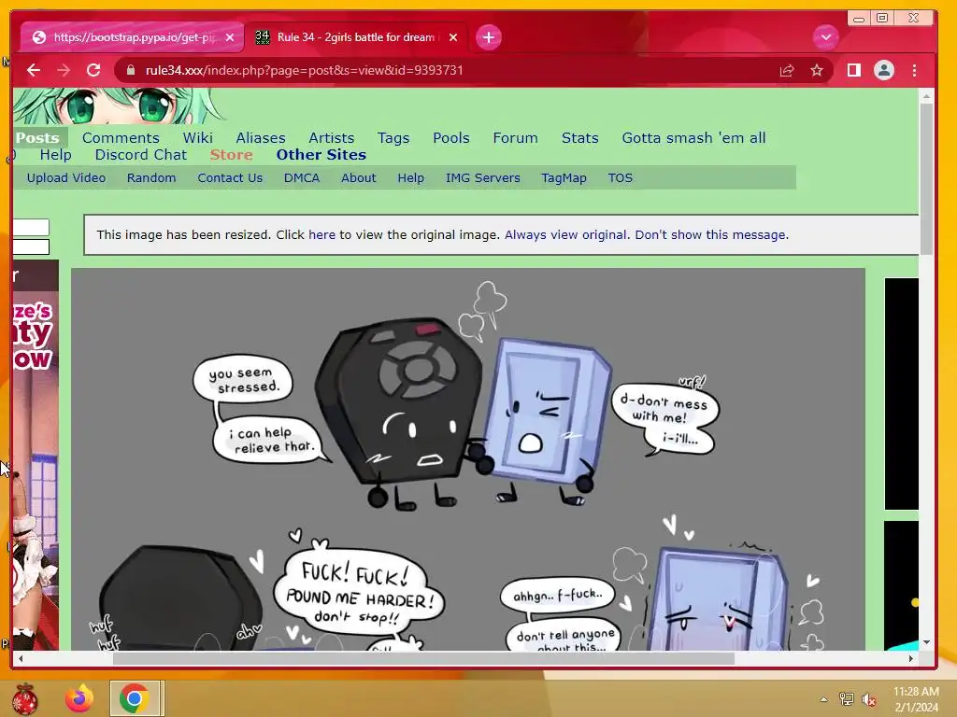Click the horizontal scrollbar right arrow
Viewport: 957px width, 717px height.
click(x=910, y=658)
